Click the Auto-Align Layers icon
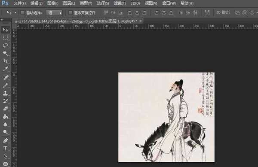Viewport: 258px width, 167px height. coord(207,12)
